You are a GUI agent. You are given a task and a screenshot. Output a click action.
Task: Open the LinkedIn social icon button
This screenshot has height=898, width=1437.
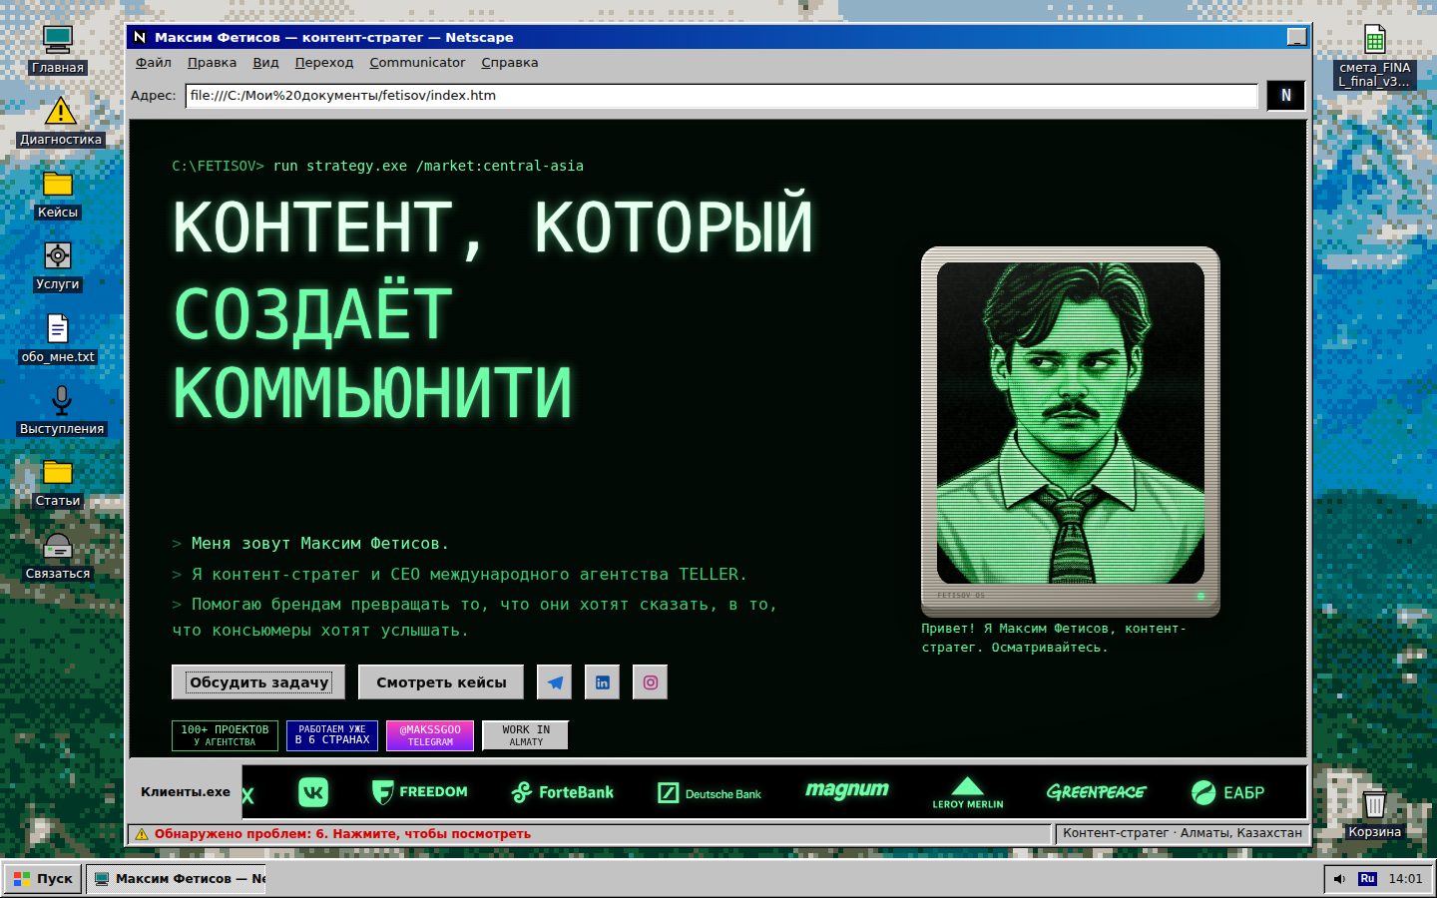coord(603,682)
